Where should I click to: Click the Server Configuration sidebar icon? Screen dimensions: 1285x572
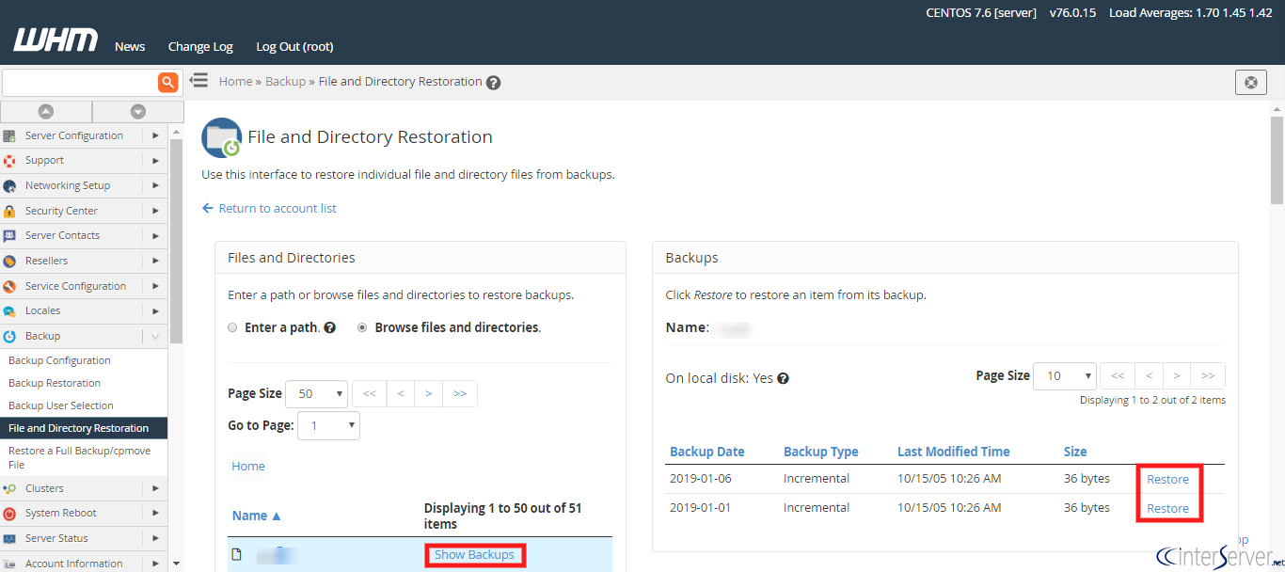(9, 135)
